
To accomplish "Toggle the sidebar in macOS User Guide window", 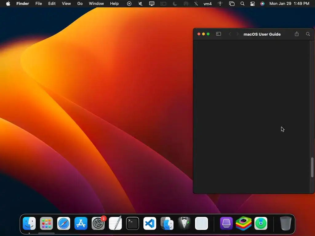I will point(218,34).
